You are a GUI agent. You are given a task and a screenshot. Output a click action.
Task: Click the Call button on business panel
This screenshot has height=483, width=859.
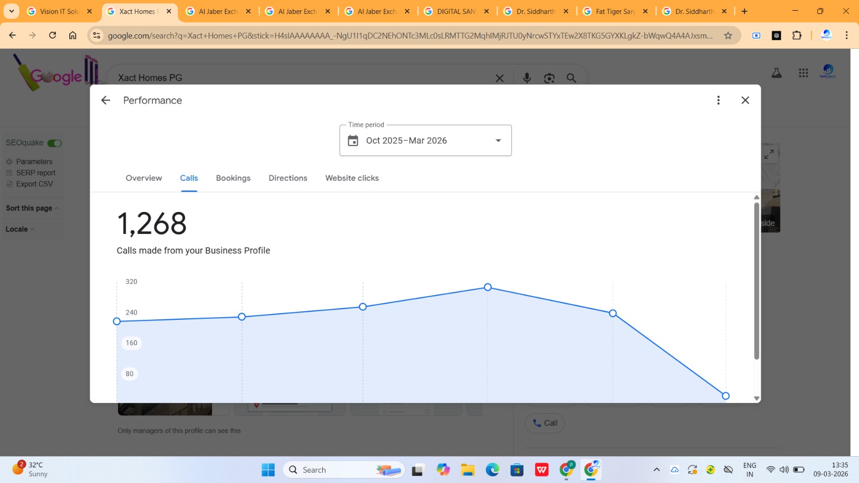click(x=544, y=423)
